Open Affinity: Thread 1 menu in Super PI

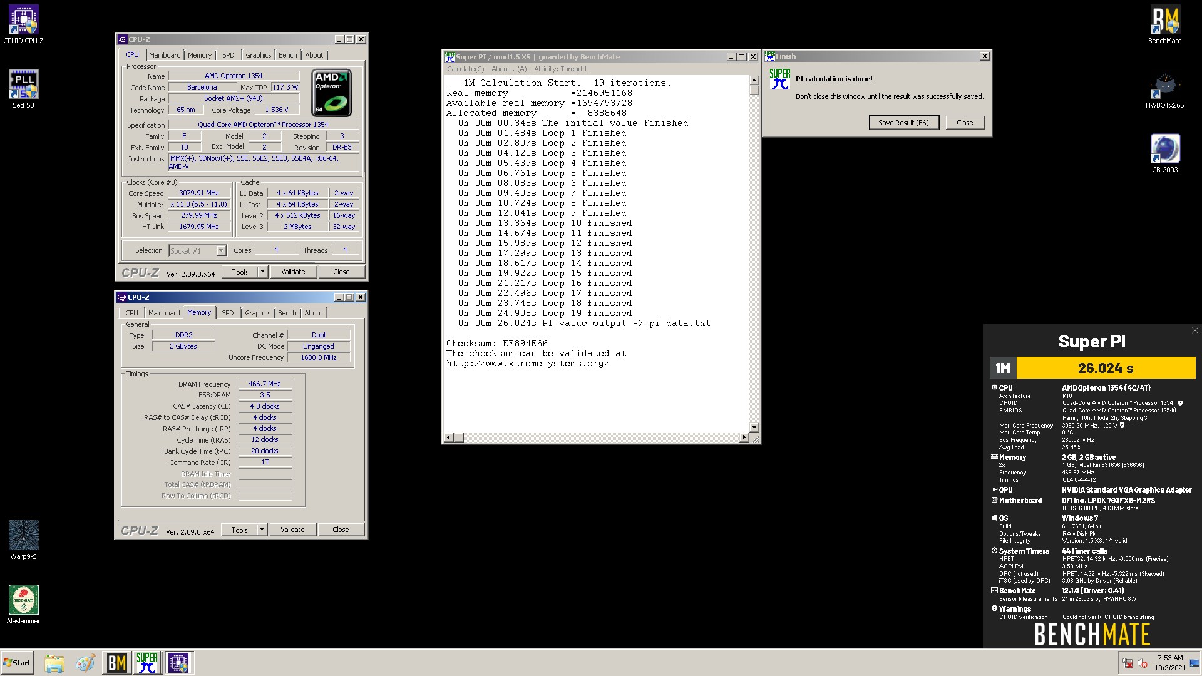pos(560,69)
